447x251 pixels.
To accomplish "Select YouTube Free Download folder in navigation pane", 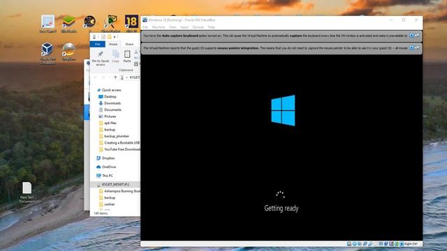I will tap(119, 149).
